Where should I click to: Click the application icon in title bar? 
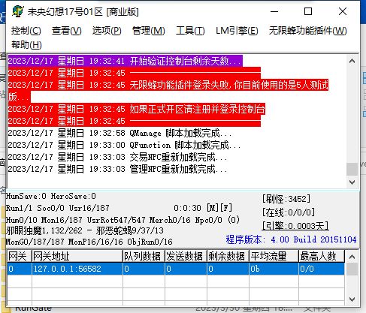[x=18, y=11]
